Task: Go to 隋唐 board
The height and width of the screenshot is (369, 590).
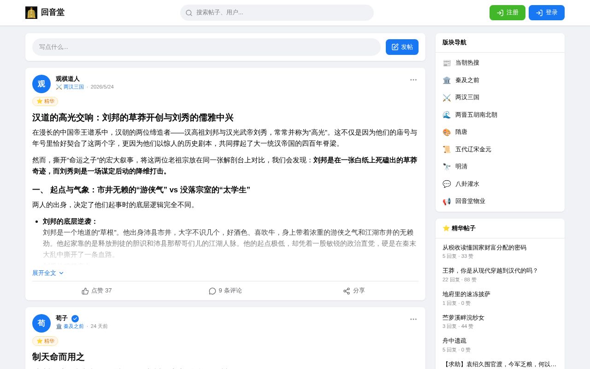Action: (500, 132)
